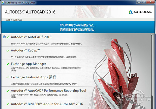
Task: Click the ReCap description text line
Action: tap(44, 57)
